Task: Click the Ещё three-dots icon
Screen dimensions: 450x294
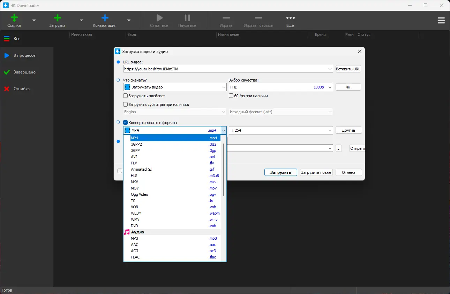Action: coord(290,18)
